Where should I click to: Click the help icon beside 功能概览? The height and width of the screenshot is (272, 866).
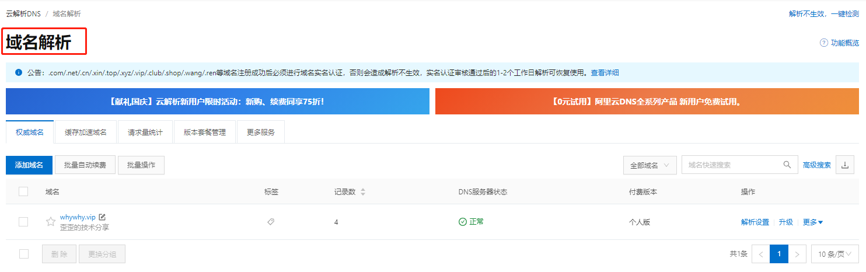pos(824,43)
